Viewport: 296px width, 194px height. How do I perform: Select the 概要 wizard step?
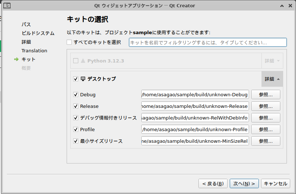26,68
